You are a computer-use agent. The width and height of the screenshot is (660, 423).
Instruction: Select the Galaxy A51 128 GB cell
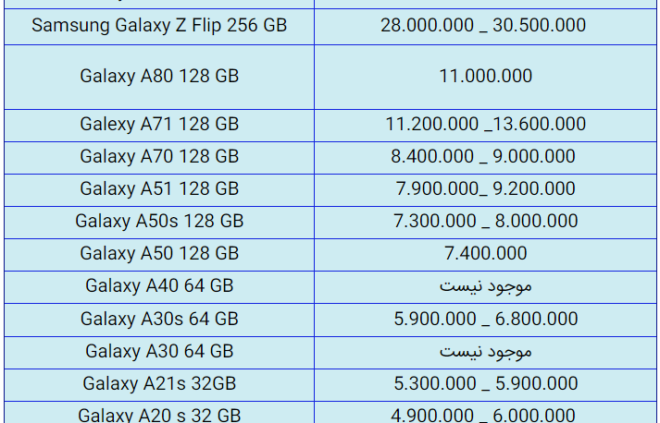coord(159,188)
